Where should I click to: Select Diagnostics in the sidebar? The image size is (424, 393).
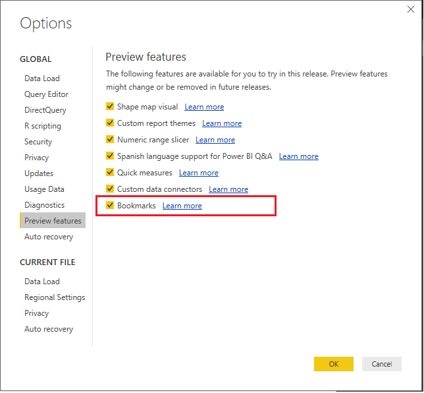45,205
